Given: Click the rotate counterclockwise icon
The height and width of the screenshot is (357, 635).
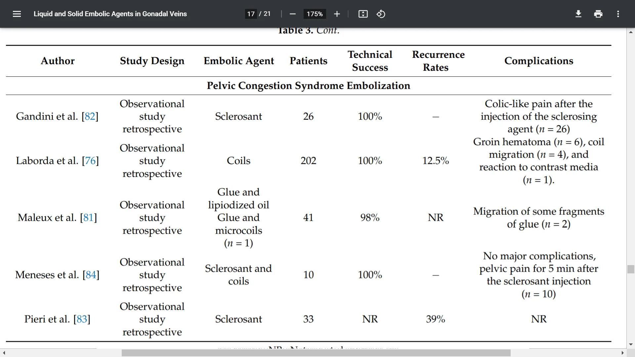Looking at the screenshot, I should pos(381,14).
